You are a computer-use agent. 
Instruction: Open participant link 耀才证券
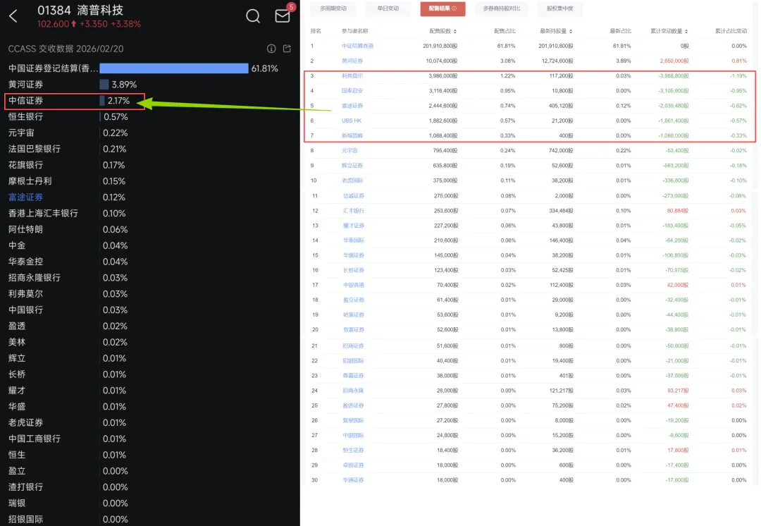(353, 226)
